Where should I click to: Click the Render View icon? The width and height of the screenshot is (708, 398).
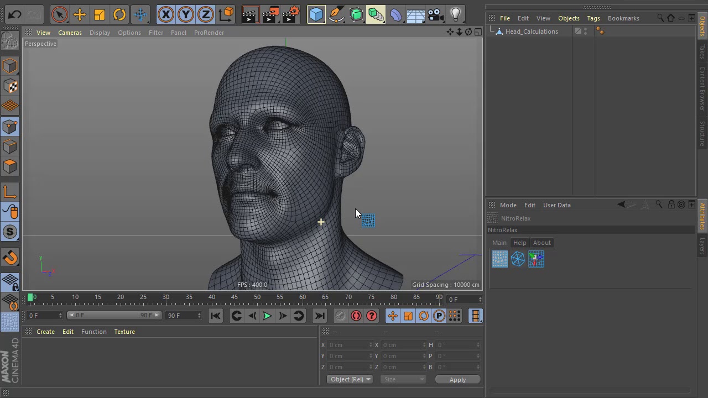[x=249, y=14]
